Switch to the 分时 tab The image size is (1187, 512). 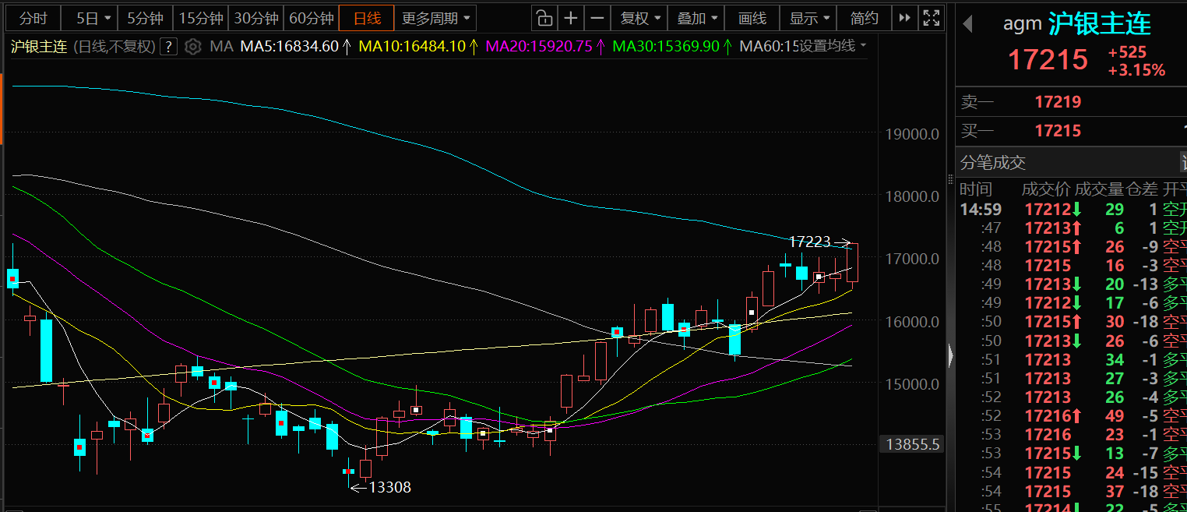click(33, 18)
